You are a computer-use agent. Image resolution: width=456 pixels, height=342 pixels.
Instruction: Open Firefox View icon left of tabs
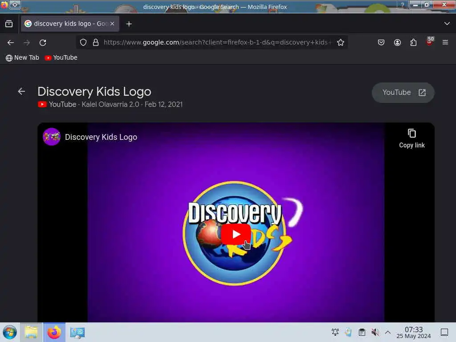(9, 24)
